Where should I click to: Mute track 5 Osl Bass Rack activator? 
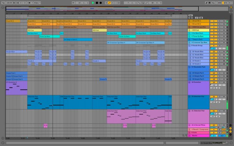click(x=214, y=33)
